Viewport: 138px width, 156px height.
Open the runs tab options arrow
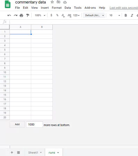tap(58, 153)
